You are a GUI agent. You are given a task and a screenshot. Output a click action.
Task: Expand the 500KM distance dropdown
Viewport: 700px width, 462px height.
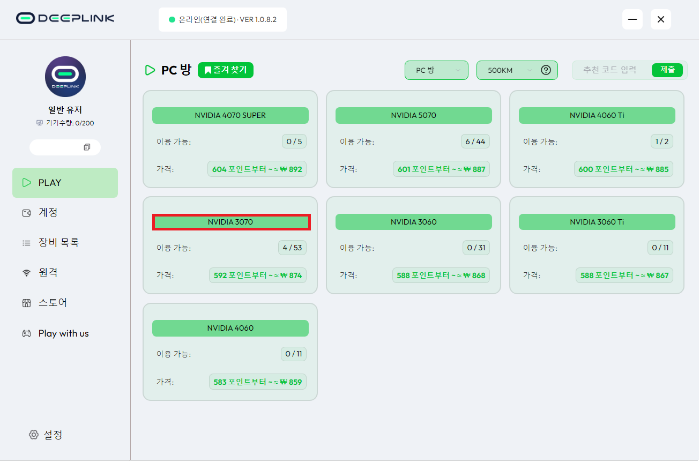[x=509, y=70]
